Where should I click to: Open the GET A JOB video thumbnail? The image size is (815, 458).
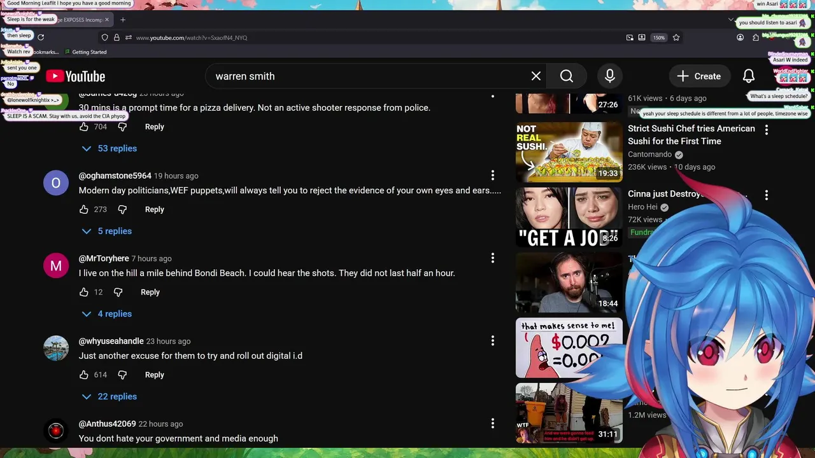pos(569,217)
